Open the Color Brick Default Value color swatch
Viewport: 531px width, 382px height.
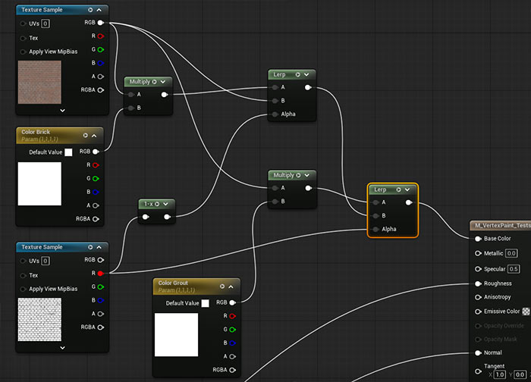68,152
